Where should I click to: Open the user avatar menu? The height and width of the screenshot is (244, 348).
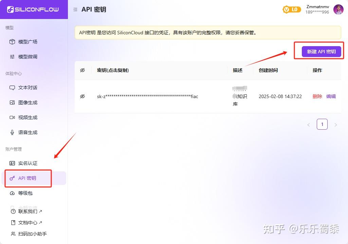pos(338,10)
